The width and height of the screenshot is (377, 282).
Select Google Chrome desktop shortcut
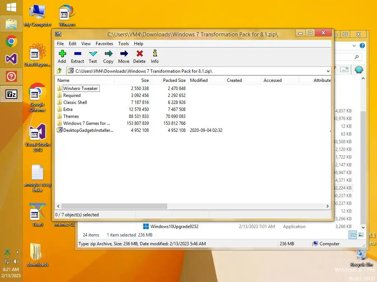38,98
